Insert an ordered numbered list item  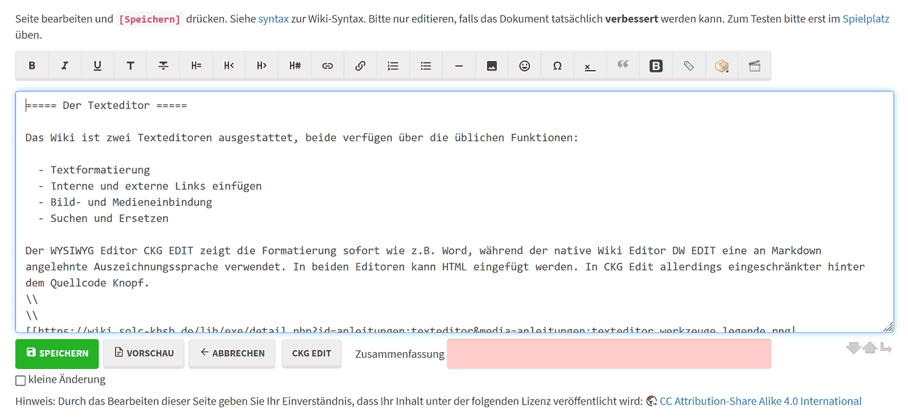tap(393, 66)
